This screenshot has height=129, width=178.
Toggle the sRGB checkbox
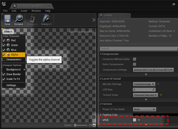[x=134, y=120]
